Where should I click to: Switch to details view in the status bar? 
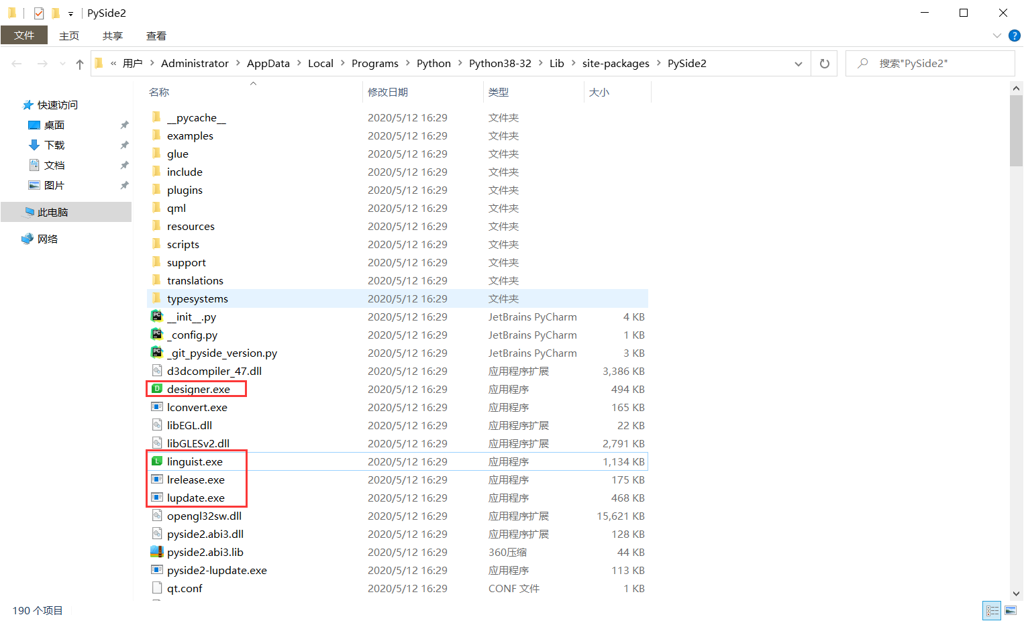pyautogui.click(x=992, y=610)
